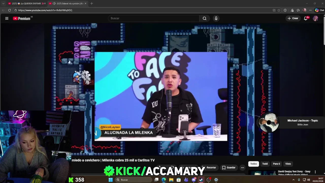Open the Windows Start menu
Image resolution: width=325 pixels, height=183 pixels.
[x=110, y=180]
